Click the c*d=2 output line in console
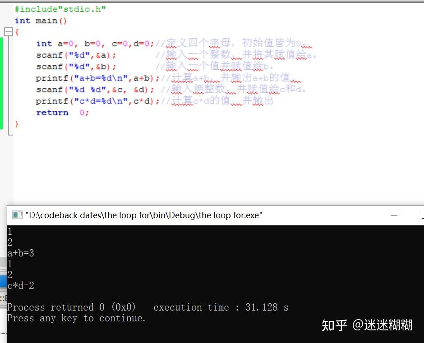424x343 pixels. pos(20,285)
